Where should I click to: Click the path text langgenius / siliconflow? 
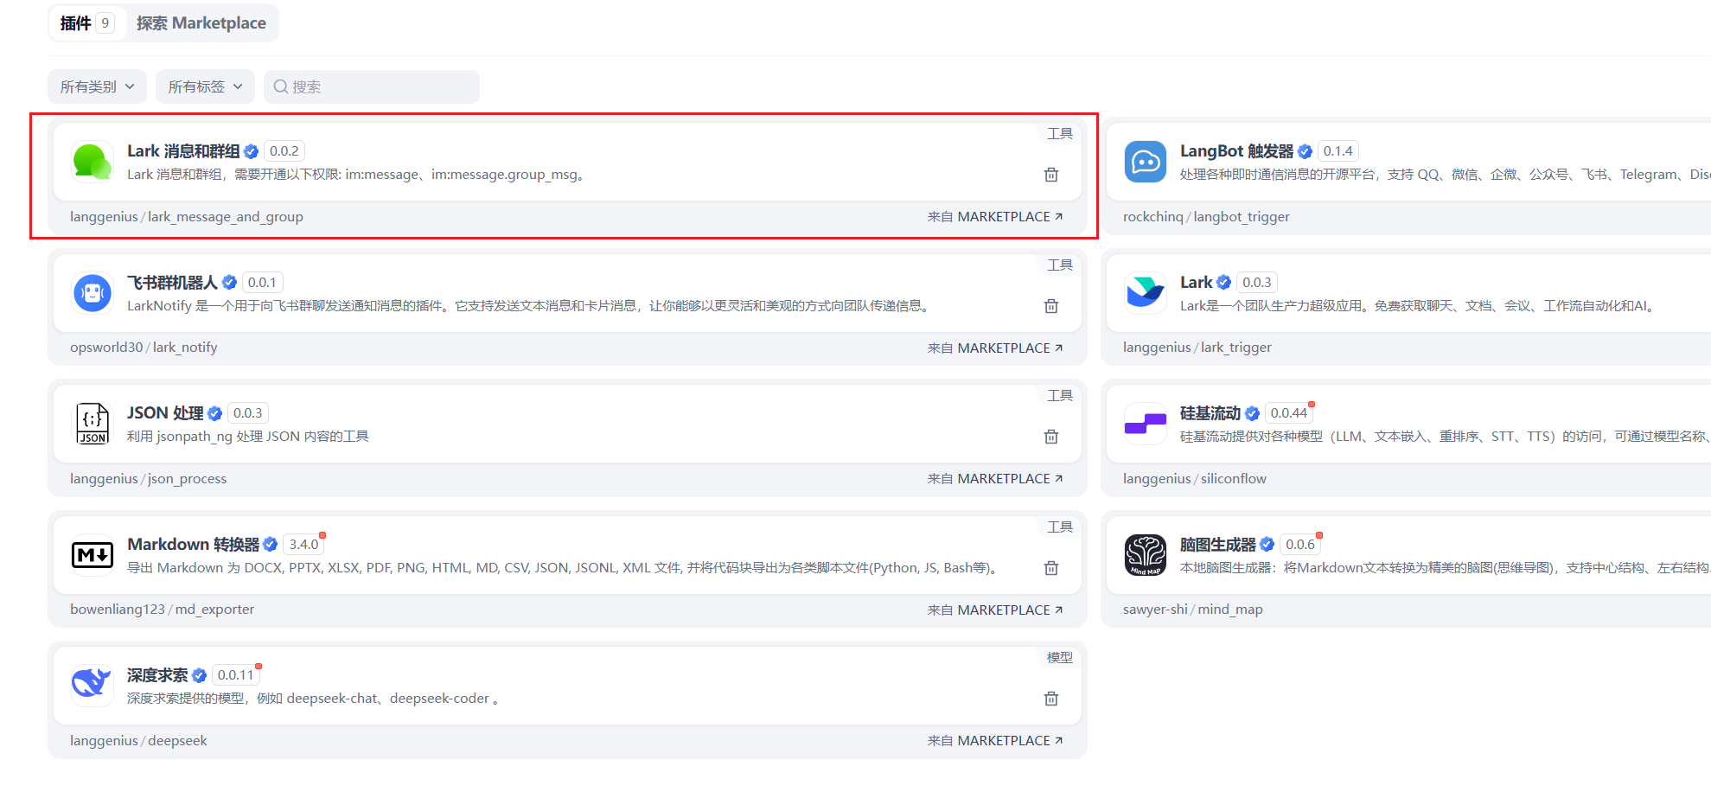coord(1194,479)
